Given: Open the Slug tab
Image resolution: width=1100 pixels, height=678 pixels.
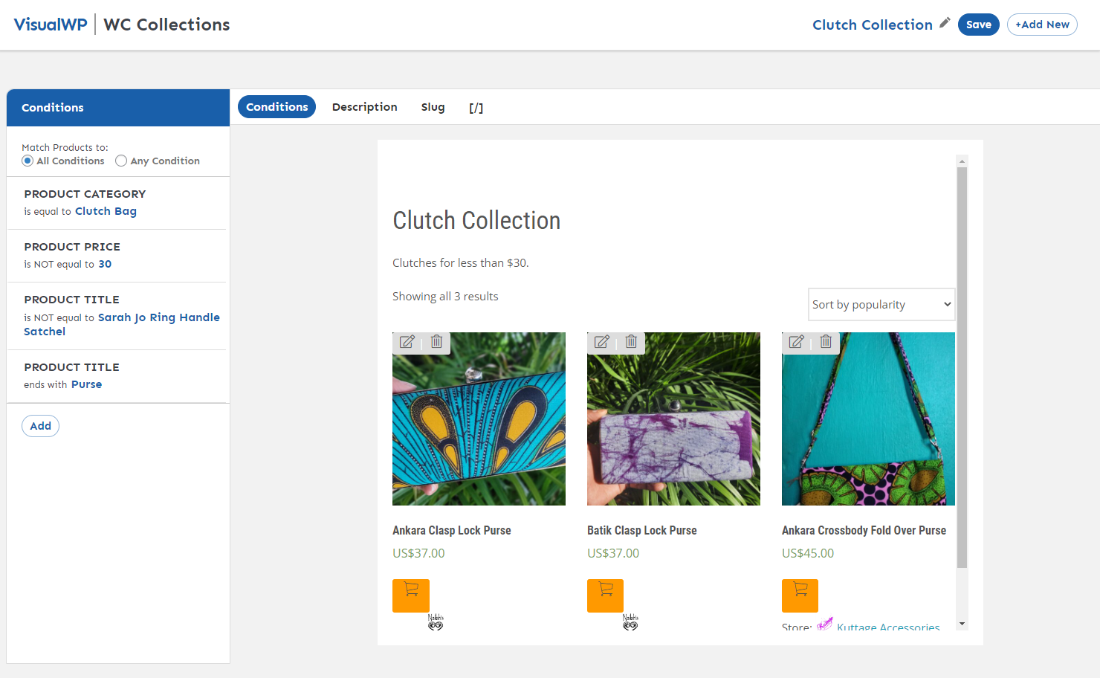Looking at the screenshot, I should click(433, 106).
